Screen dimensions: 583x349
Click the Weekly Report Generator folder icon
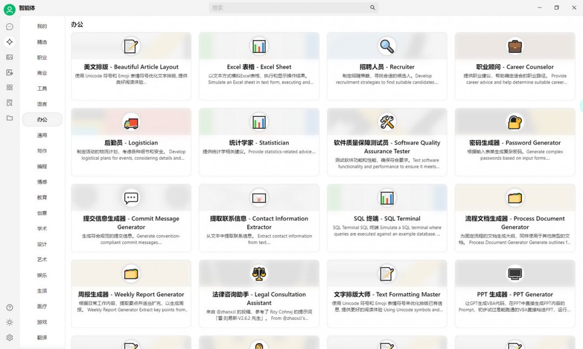(x=131, y=274)
